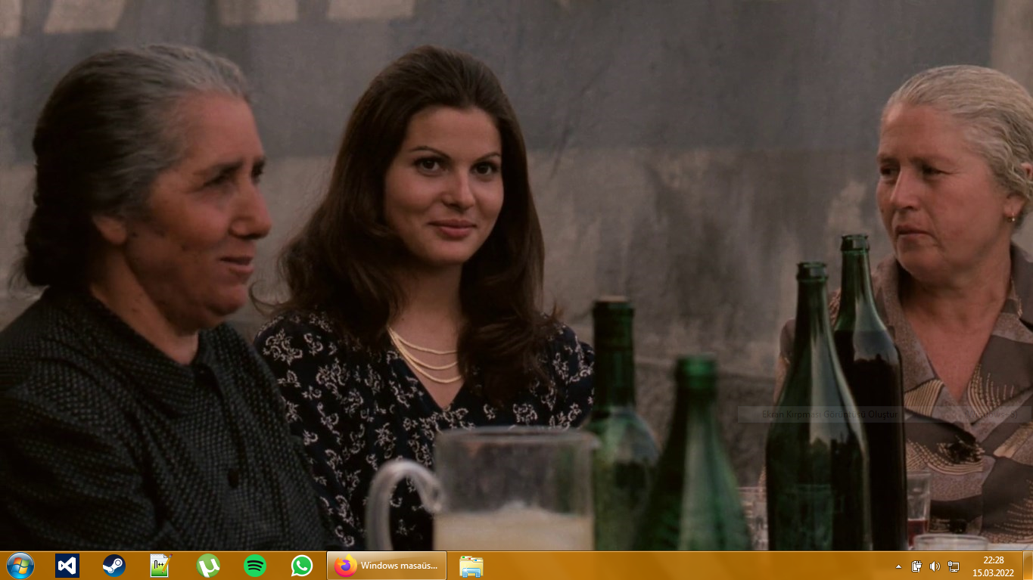Open WhatsApp from the taskbar
The height and width of the screenshot is (580, 1033).
302,566
